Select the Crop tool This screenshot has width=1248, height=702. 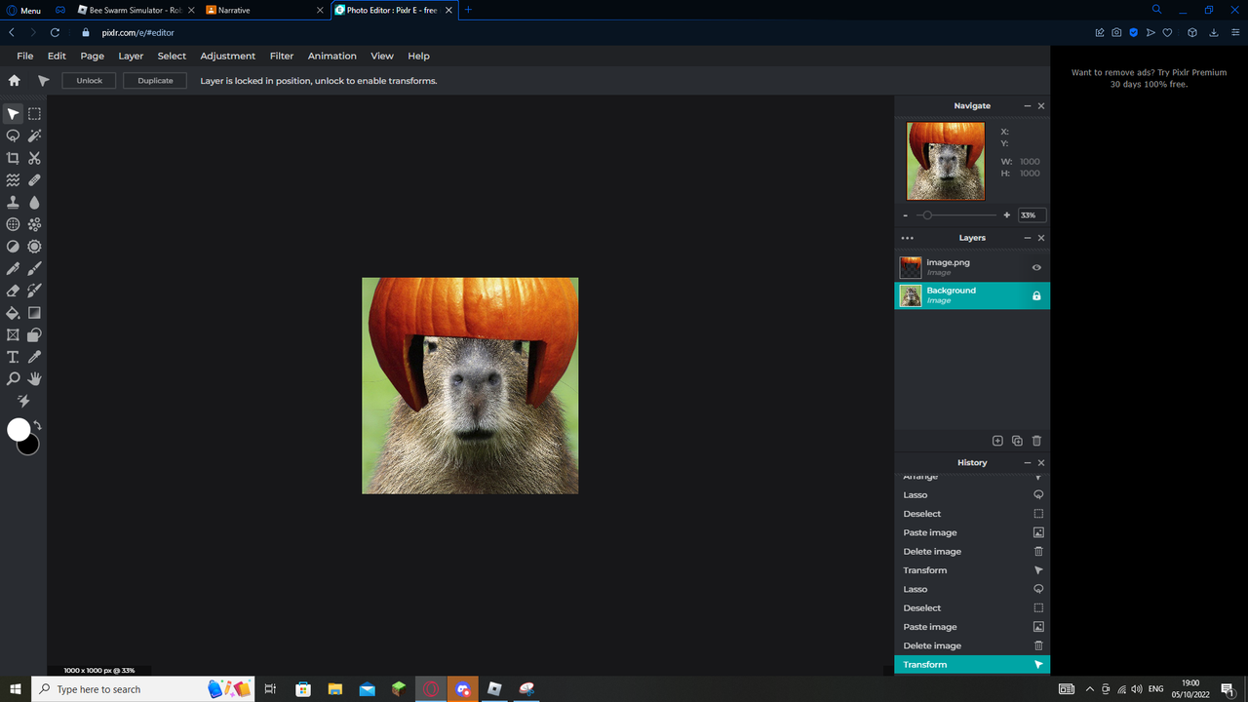13,158
